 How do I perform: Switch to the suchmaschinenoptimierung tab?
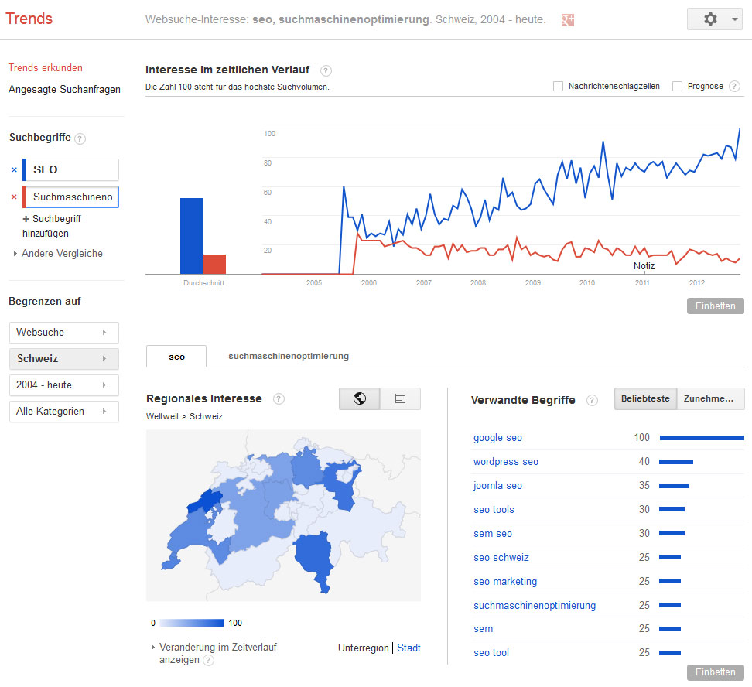pyautogui.click(x=289, y=356)
